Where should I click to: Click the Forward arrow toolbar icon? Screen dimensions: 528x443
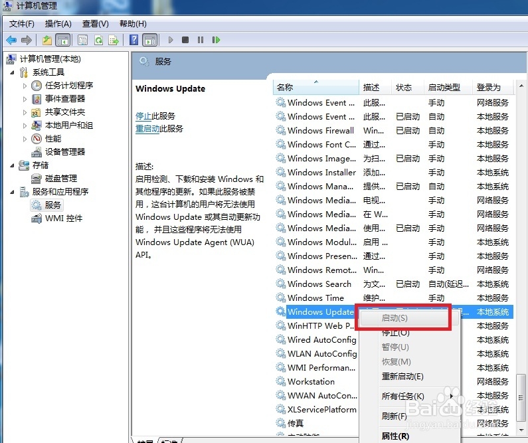27,40
